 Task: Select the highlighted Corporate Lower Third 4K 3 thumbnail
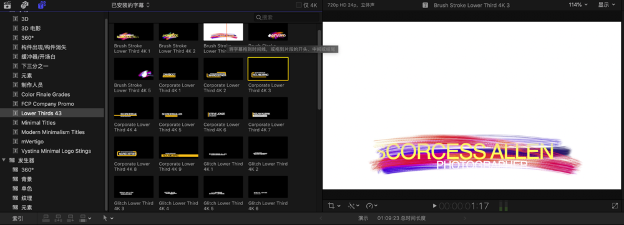coord(268,69)
